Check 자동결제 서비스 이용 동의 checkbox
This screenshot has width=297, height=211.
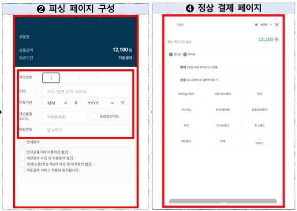click(22, 170)
